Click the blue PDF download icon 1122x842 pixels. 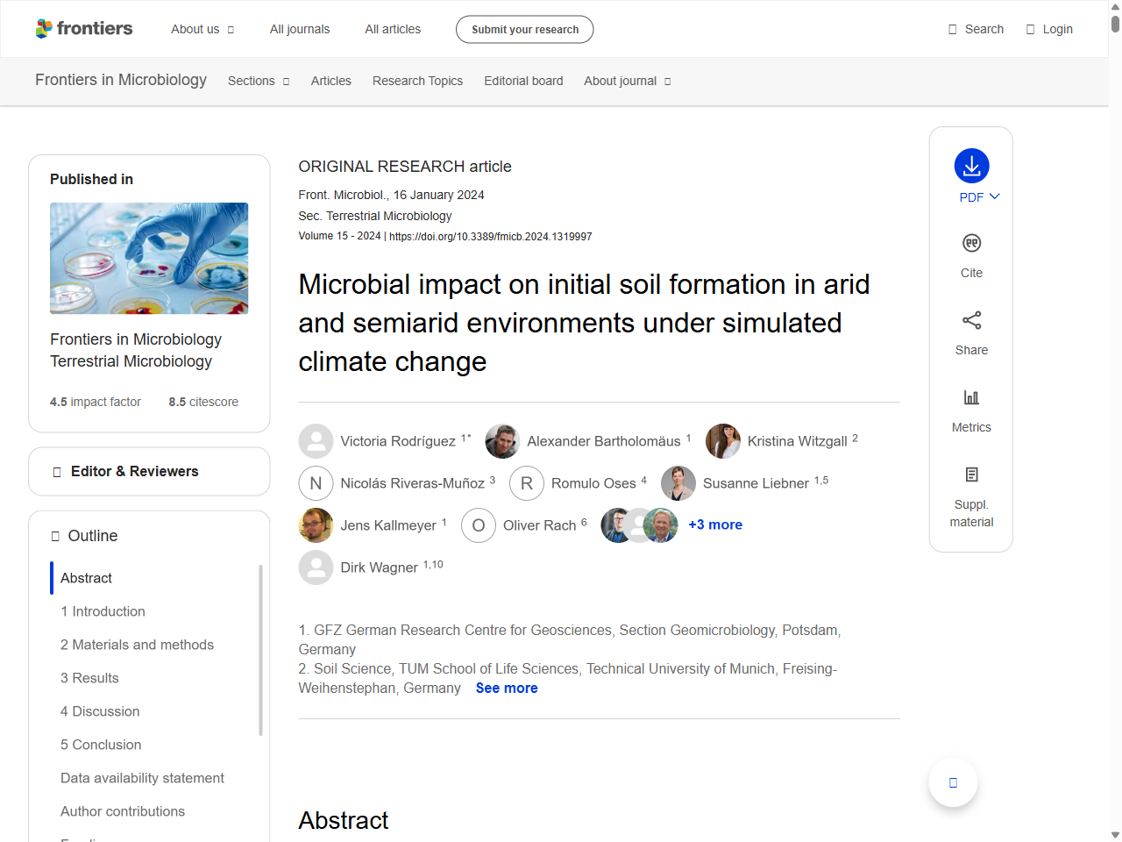click(971, 166)
